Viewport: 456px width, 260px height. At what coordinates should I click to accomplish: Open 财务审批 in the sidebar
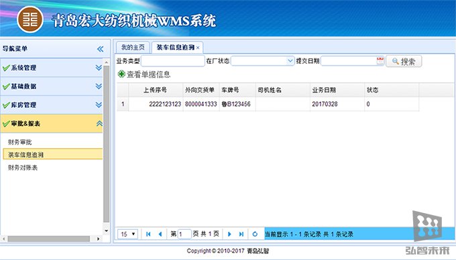tap(19, 142)
